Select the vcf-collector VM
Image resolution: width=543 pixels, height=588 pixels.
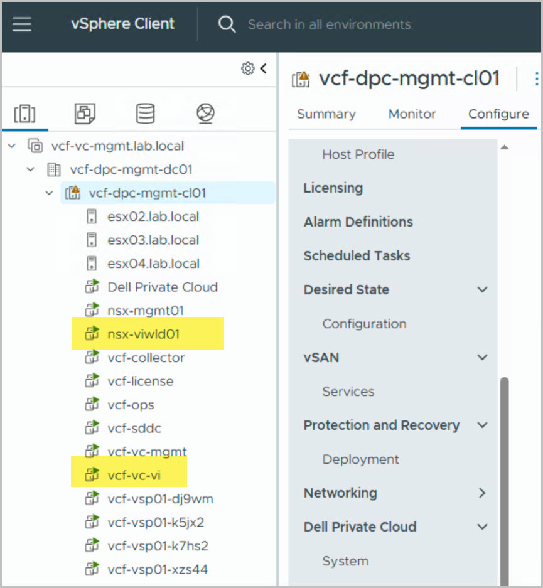point(146,358)
